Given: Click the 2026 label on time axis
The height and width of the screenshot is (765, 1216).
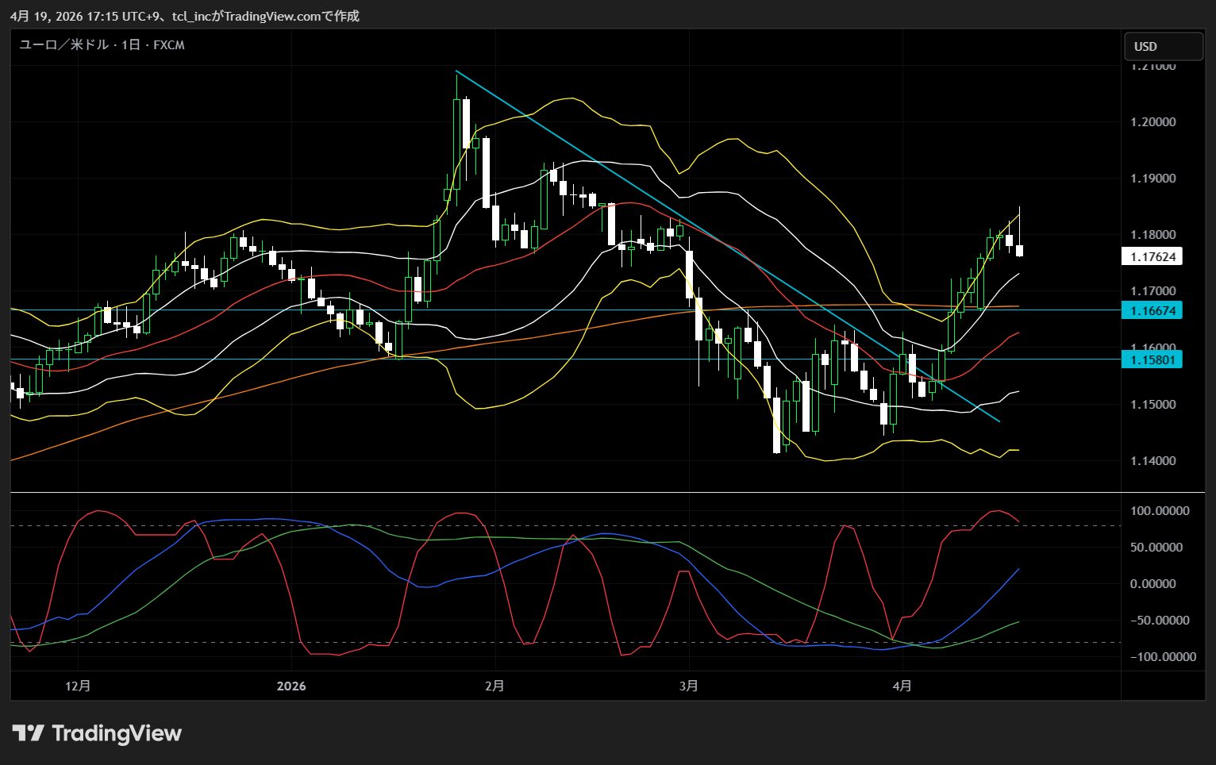Looking at the screenshot, I should point(291,686).
